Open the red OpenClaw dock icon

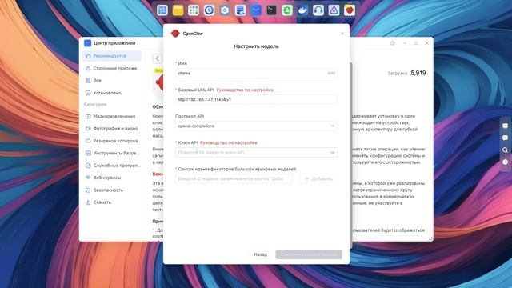350,10
